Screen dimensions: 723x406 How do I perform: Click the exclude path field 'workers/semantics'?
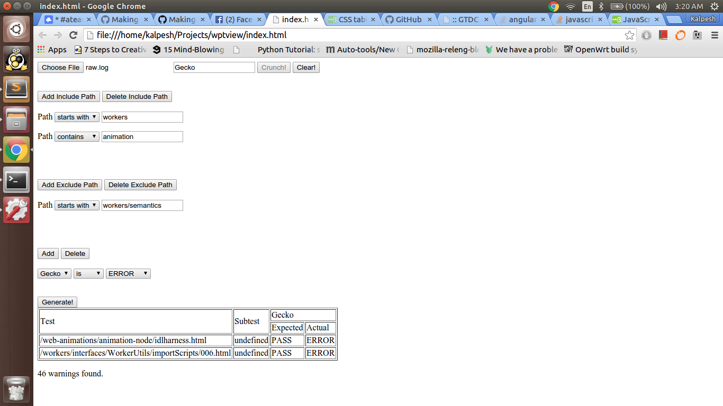[142, 205]
